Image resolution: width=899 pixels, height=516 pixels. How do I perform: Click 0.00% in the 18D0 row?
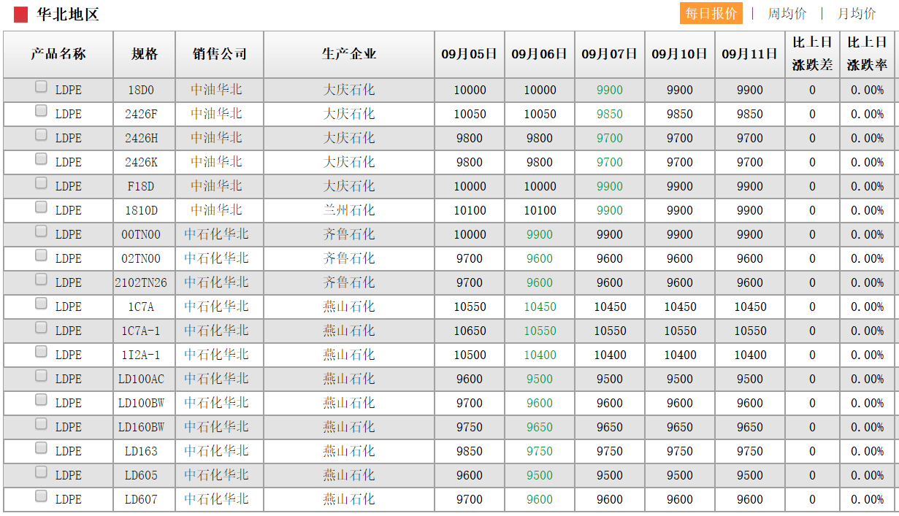[868, 91]
